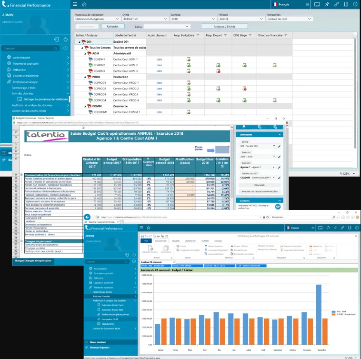The height and width of the screenshot is (359, 361).
Task: Switch to the MEMBRE ribbon tab
Action: click(175, 241)
